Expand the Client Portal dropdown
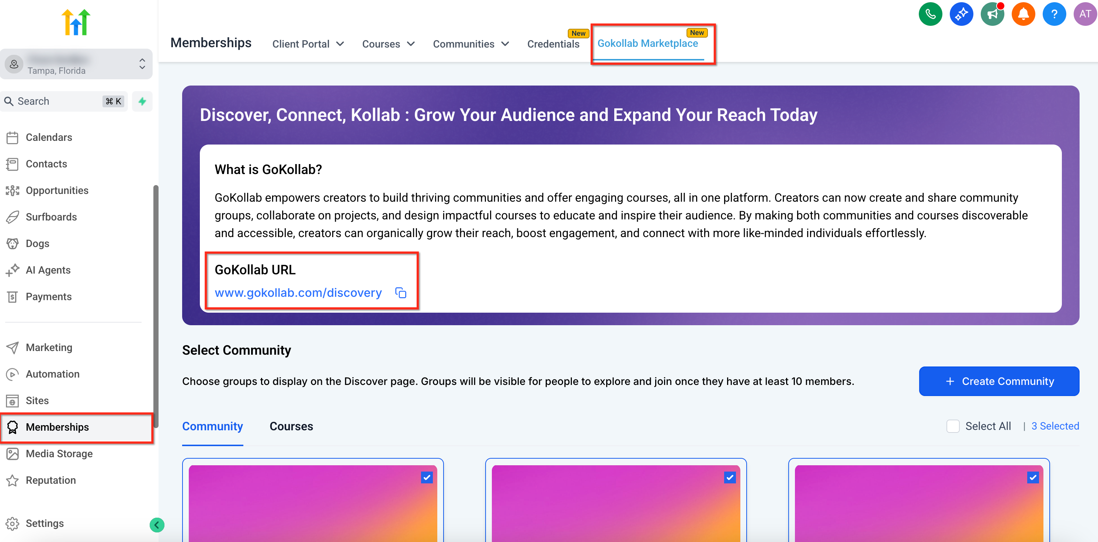The width and height of the screenshot is (1098, 542). [x=308, y=44]
